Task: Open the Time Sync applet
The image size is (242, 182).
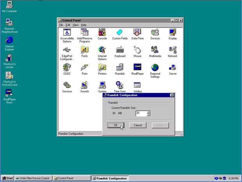Action: [x=120, y=87]
